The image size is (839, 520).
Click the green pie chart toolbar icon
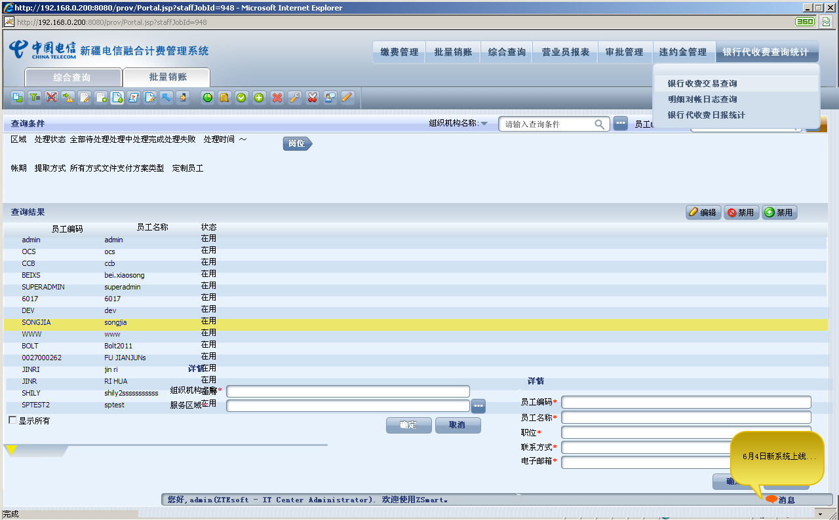click(x=208, y=98)
